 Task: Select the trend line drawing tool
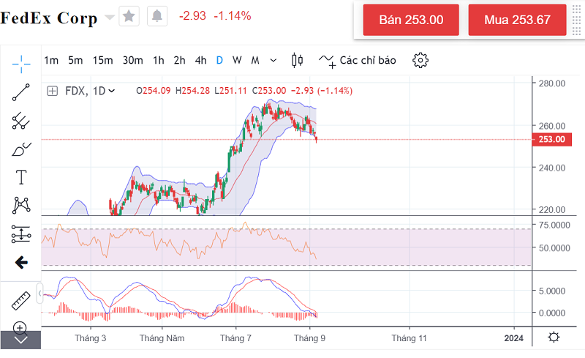(20, 92)
